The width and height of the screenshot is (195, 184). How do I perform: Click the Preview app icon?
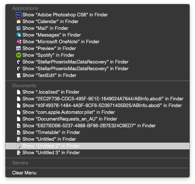pos(19,48)
